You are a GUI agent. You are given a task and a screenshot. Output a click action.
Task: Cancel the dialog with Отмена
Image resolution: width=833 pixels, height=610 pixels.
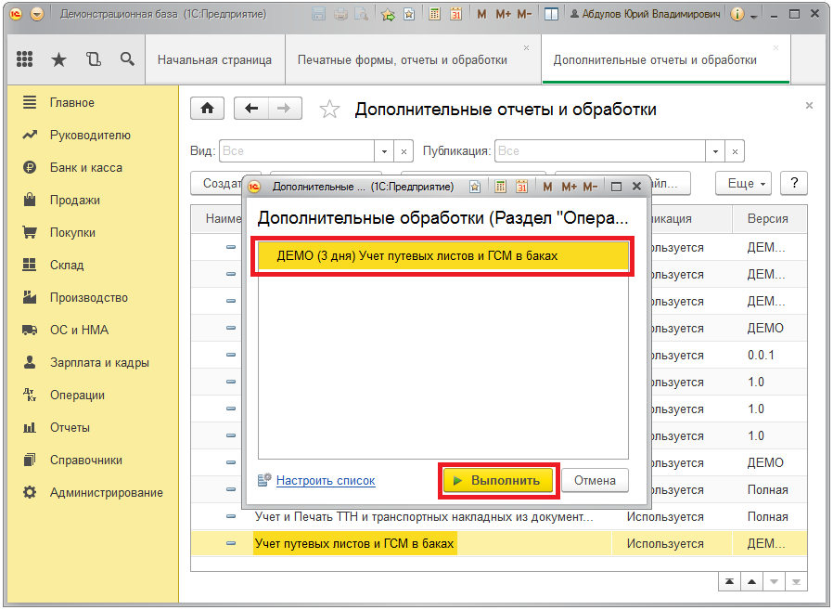[595, 480]
